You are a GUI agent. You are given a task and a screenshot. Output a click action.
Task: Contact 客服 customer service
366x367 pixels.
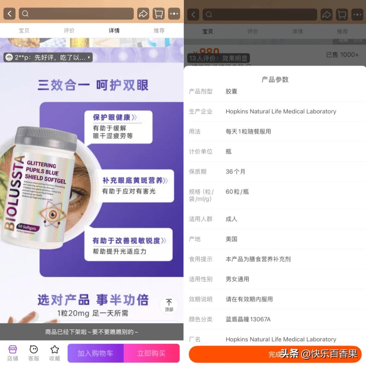34,353
